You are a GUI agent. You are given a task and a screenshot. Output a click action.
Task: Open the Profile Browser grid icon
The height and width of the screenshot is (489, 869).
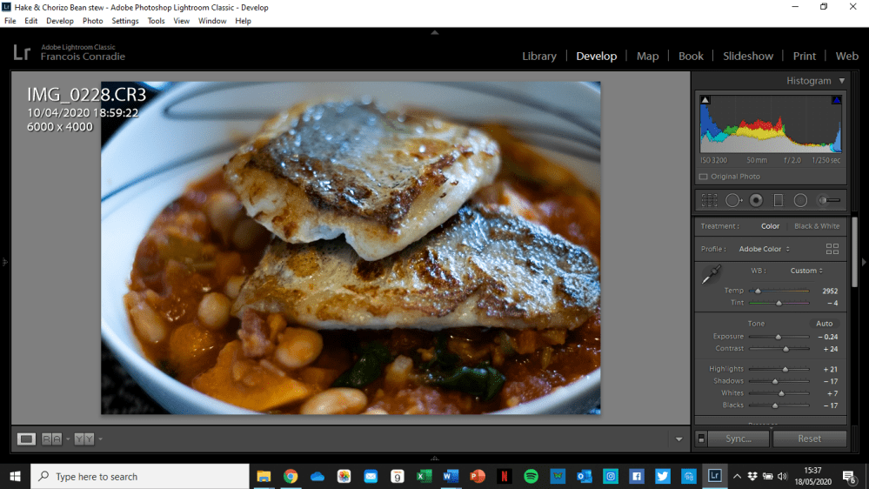(x=832, y=249)
